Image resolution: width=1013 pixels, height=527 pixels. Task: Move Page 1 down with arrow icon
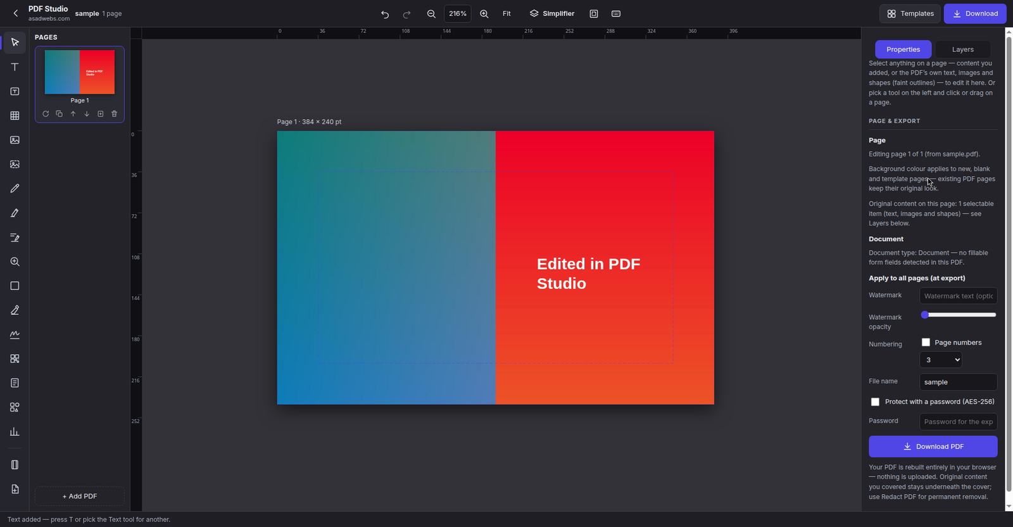(x=87, y=114)
